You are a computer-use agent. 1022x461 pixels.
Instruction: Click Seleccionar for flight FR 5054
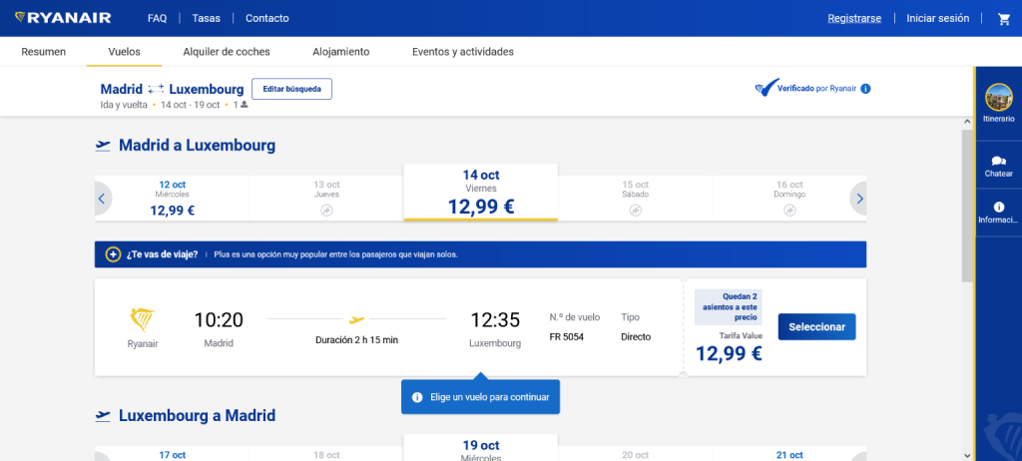(816, 327)
